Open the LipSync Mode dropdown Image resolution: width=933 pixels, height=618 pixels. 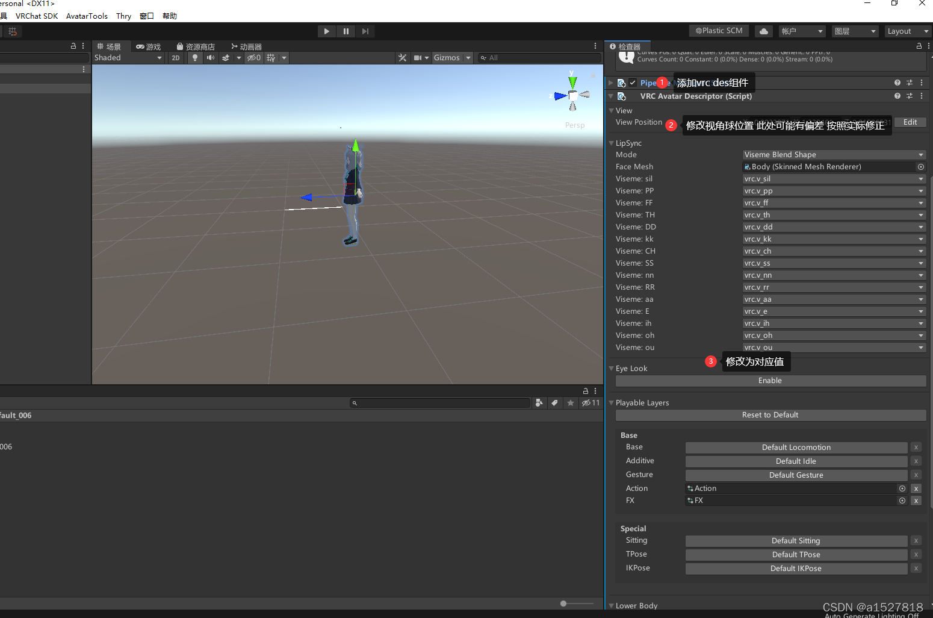[x=834, y=155]
